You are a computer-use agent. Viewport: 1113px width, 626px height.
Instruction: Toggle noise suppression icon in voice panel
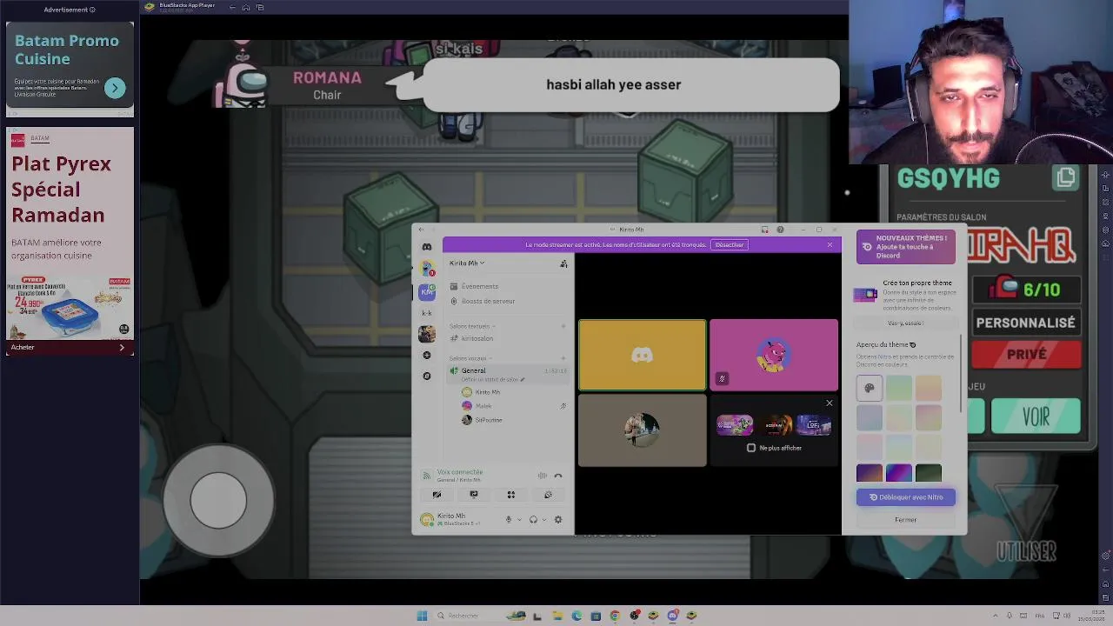[x=543, y=476]
